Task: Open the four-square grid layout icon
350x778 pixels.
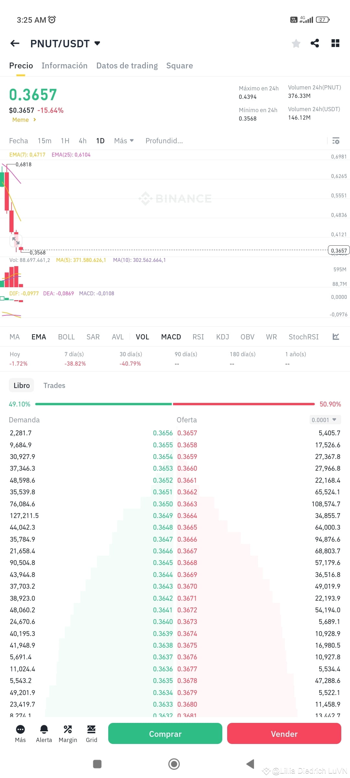Action: (x=335, y=43)
